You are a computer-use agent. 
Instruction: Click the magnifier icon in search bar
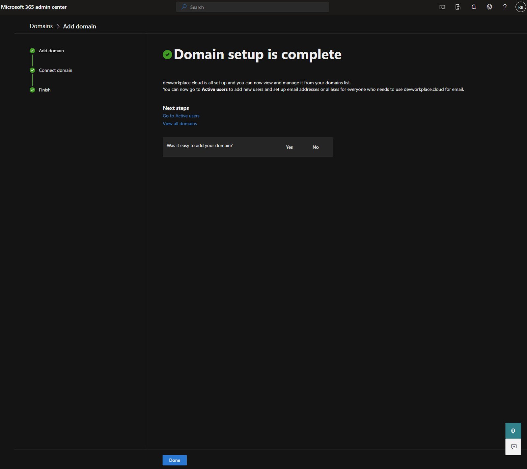tap(184, 7)
